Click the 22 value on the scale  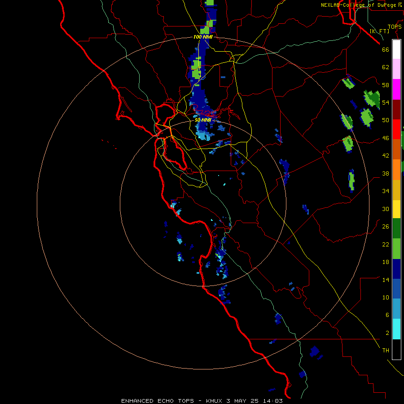tap(386, 245)
